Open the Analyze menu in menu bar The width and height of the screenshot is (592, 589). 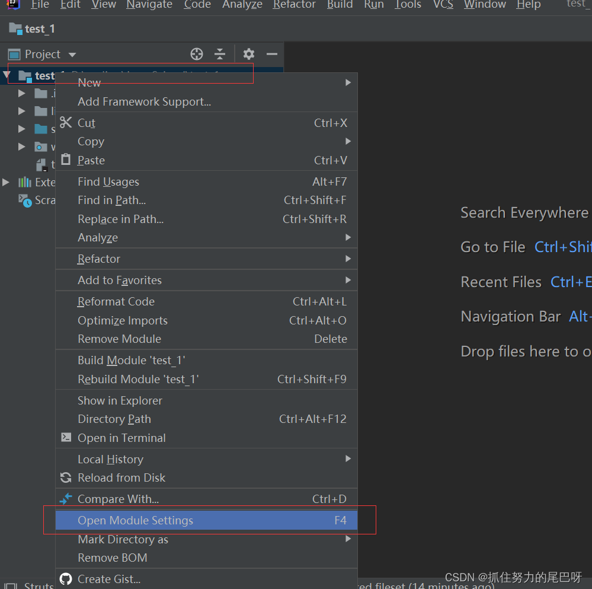pyautogui.click(x=242, y=5)
